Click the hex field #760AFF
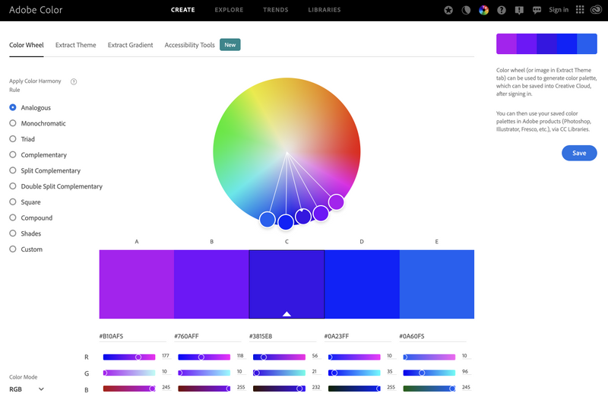 tap(207, 336)
